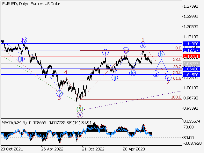Viewport: 204px width, 153px height.
Task: Click the red wave 5 label
Action: (80, 106)
